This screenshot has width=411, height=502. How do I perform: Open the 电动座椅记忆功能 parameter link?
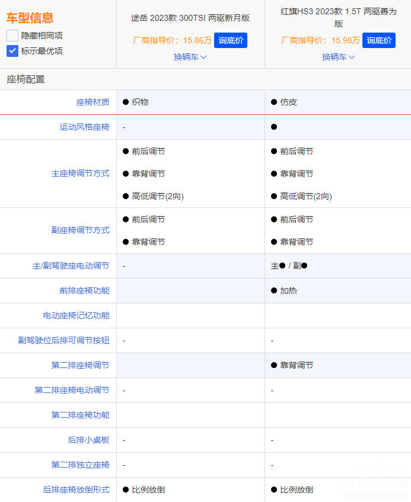(76, 315)
